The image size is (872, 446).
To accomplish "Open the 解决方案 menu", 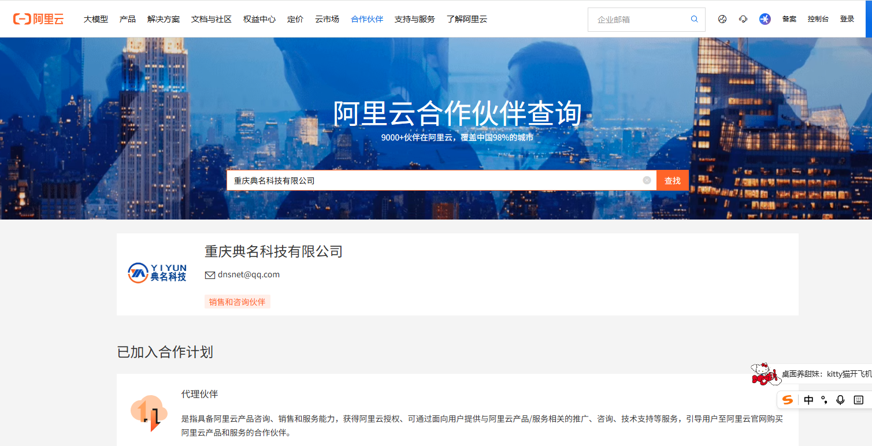I will point(164,19).
